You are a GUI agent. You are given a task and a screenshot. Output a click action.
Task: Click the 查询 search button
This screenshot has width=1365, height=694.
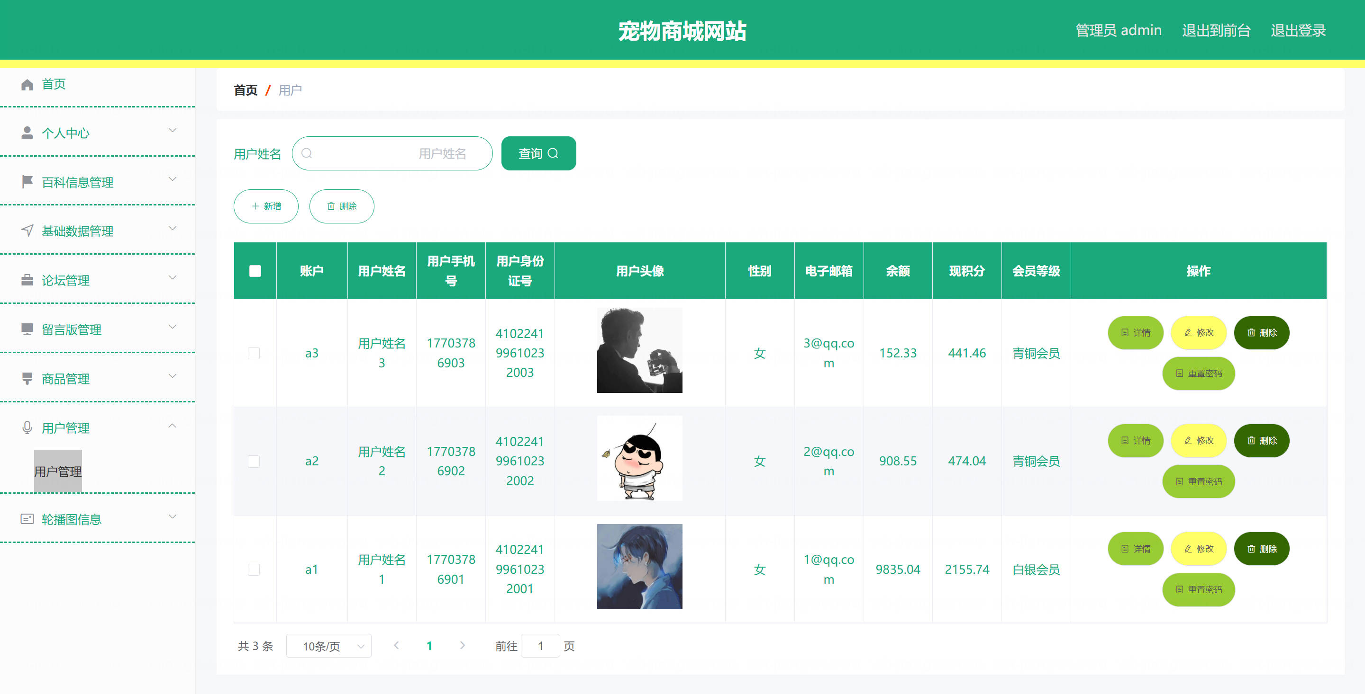coord(538,153)
